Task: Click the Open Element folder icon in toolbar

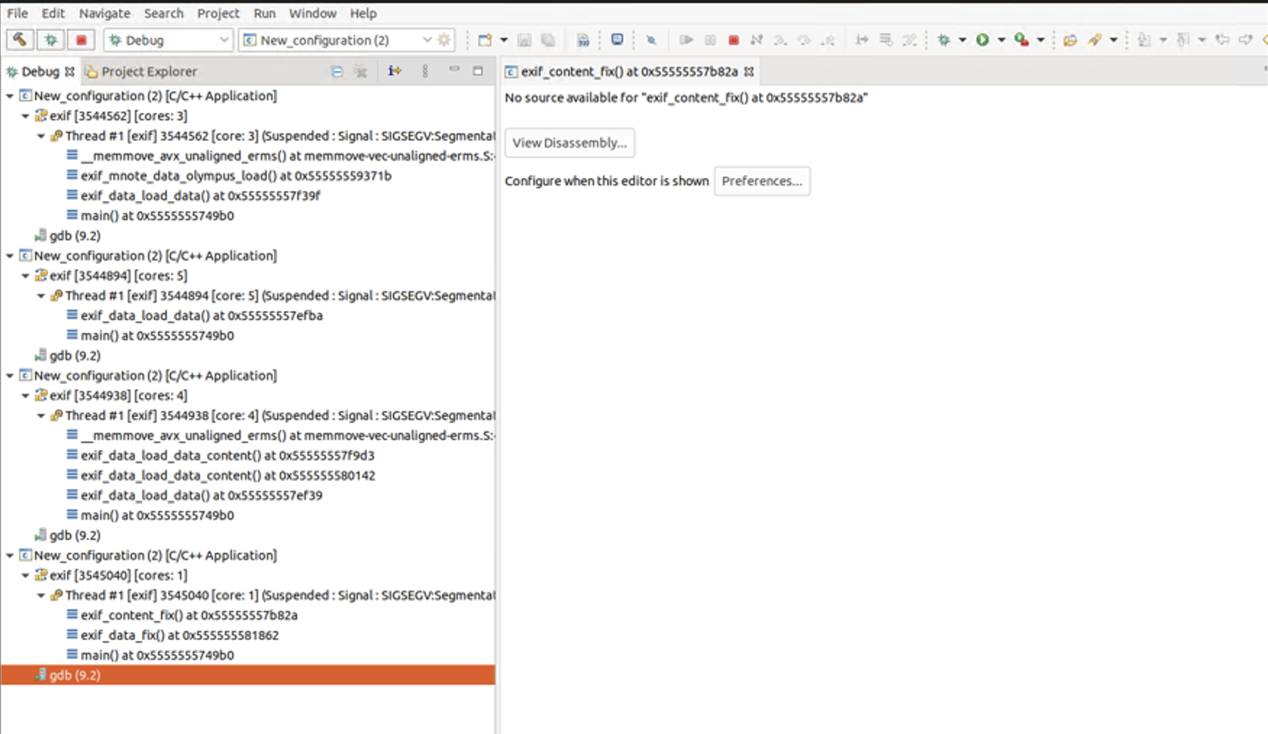Action: click(1069, 40)
